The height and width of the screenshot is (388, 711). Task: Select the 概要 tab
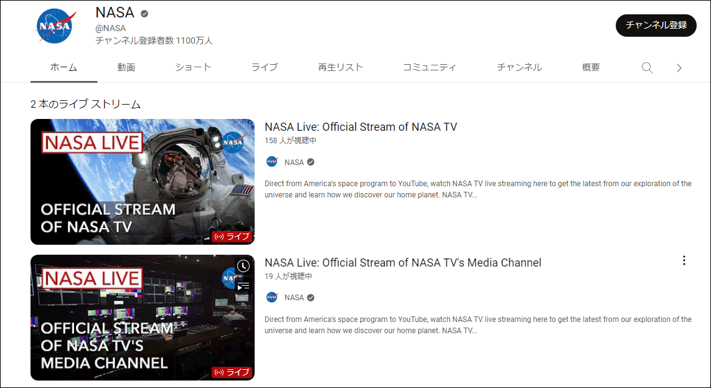pos(591,67)
